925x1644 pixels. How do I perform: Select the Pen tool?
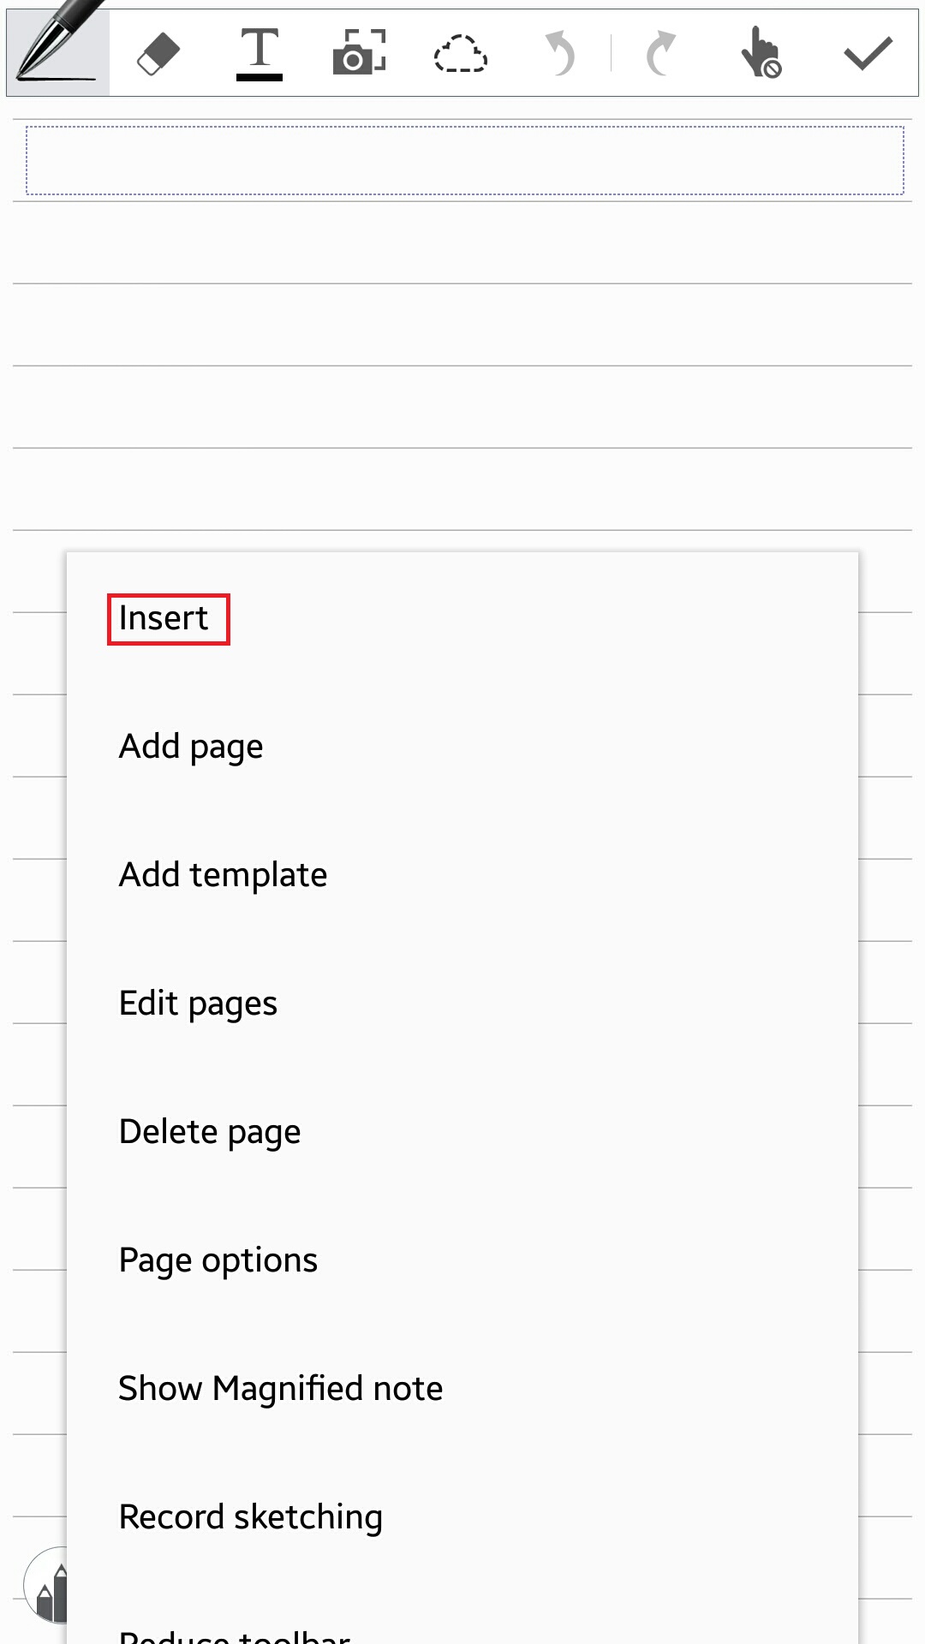pyautogui.click(x=58, y=51)
